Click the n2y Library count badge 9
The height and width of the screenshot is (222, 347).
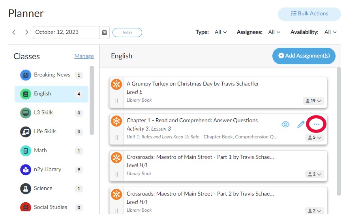pos(79,170)
